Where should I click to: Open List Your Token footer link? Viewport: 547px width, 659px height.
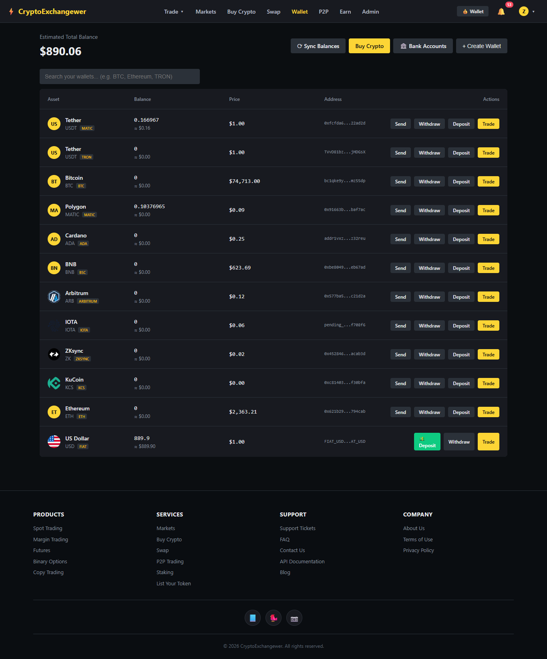tap(174, 584)
